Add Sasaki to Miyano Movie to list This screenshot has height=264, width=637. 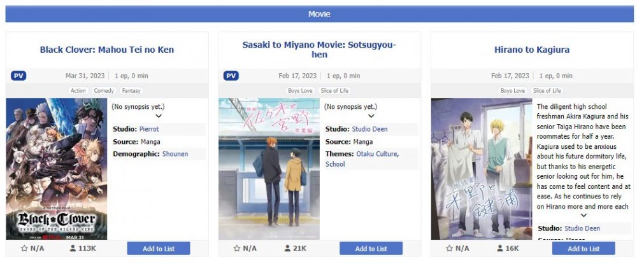pos(371,249)
